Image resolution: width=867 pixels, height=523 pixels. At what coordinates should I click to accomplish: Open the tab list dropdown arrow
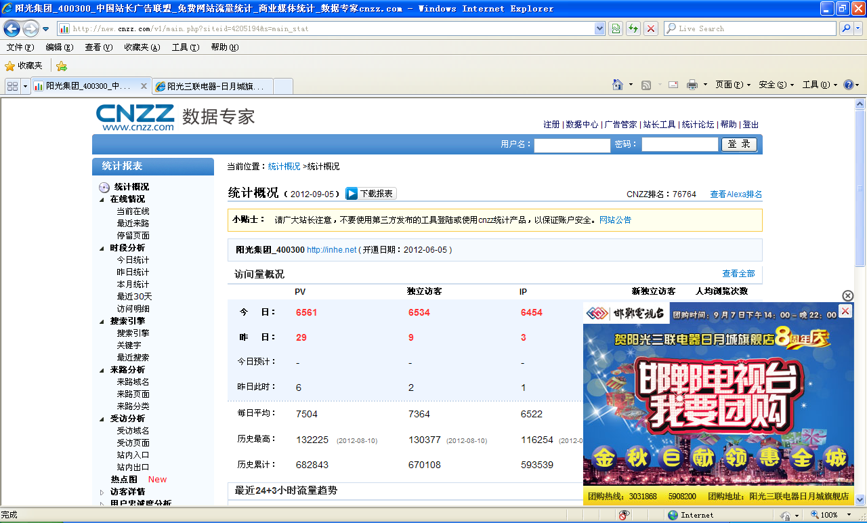coord(26,86)
